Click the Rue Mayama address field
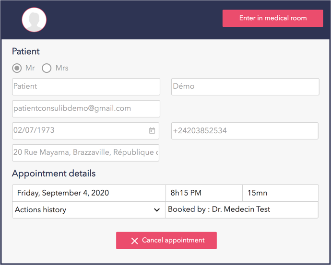Viewport: 331px width, 265px height. tap(85, 153)
